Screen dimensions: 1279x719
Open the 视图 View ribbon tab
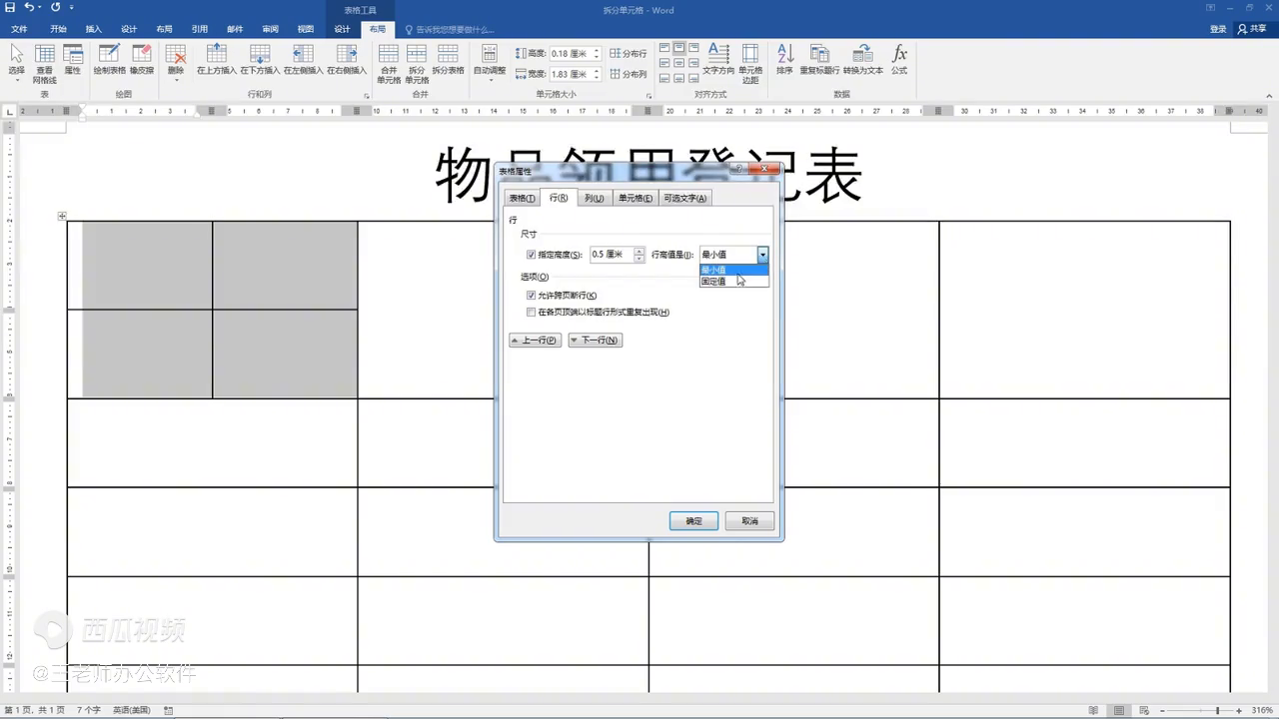coord(306,29)
